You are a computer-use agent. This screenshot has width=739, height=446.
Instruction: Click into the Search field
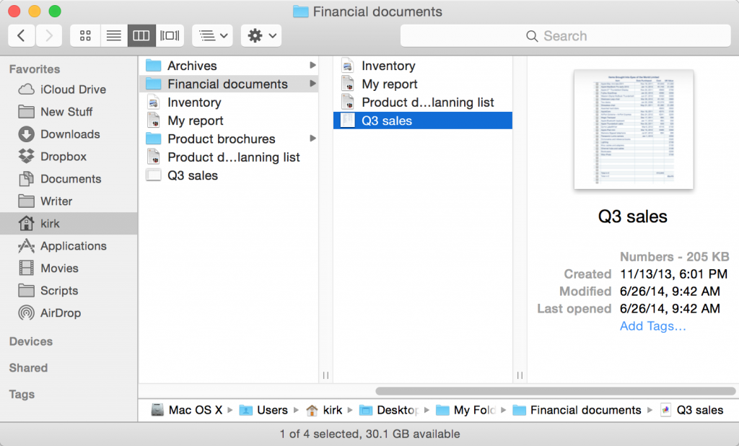click(565, 36)
